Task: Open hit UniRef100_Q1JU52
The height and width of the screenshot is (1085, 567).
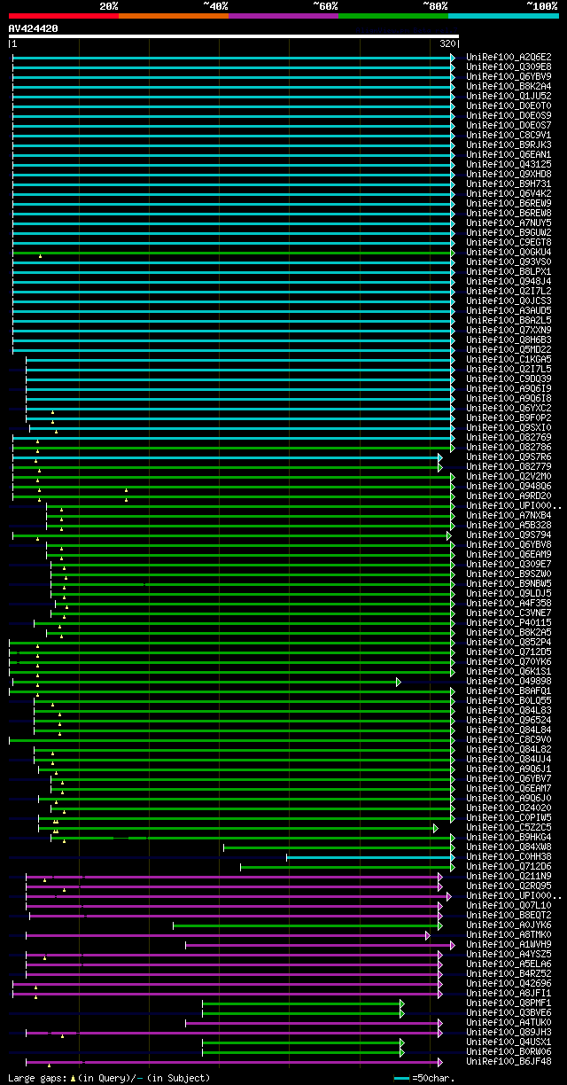Action: pyautogui.click(x=509, y=96)
